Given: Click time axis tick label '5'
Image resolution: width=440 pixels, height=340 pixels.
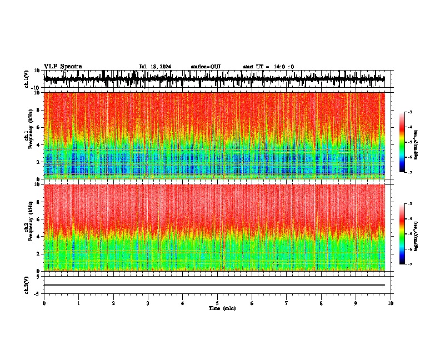Looking at the screenshot, I should [x=217, y=303].
